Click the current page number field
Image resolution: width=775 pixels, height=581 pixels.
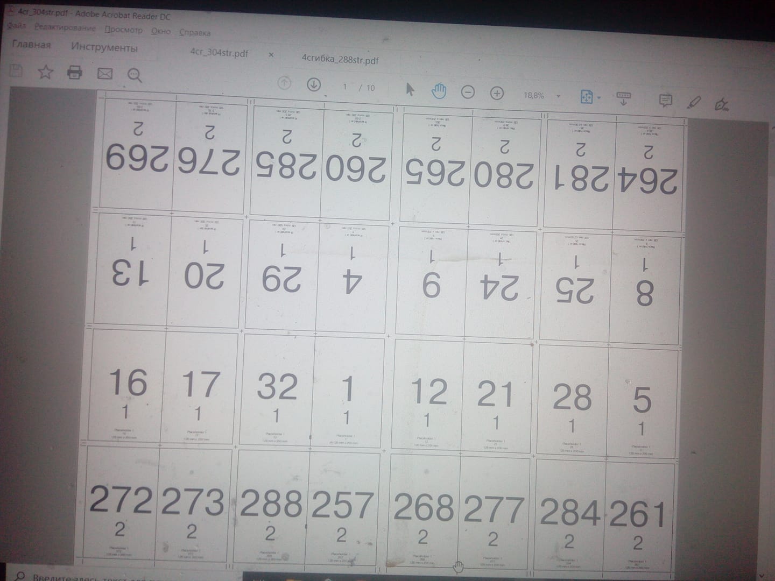point(345,87)
